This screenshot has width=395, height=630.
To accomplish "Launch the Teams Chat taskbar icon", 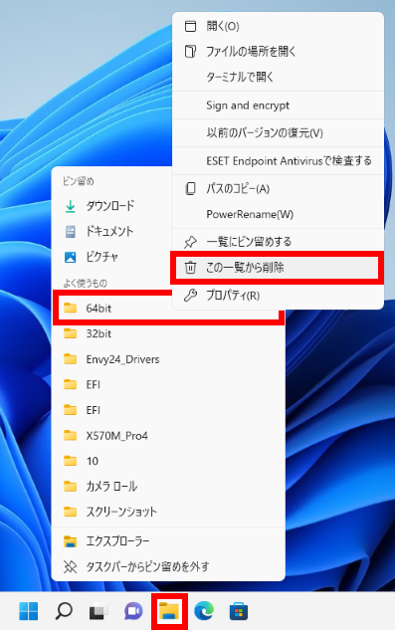I will 133,611.
